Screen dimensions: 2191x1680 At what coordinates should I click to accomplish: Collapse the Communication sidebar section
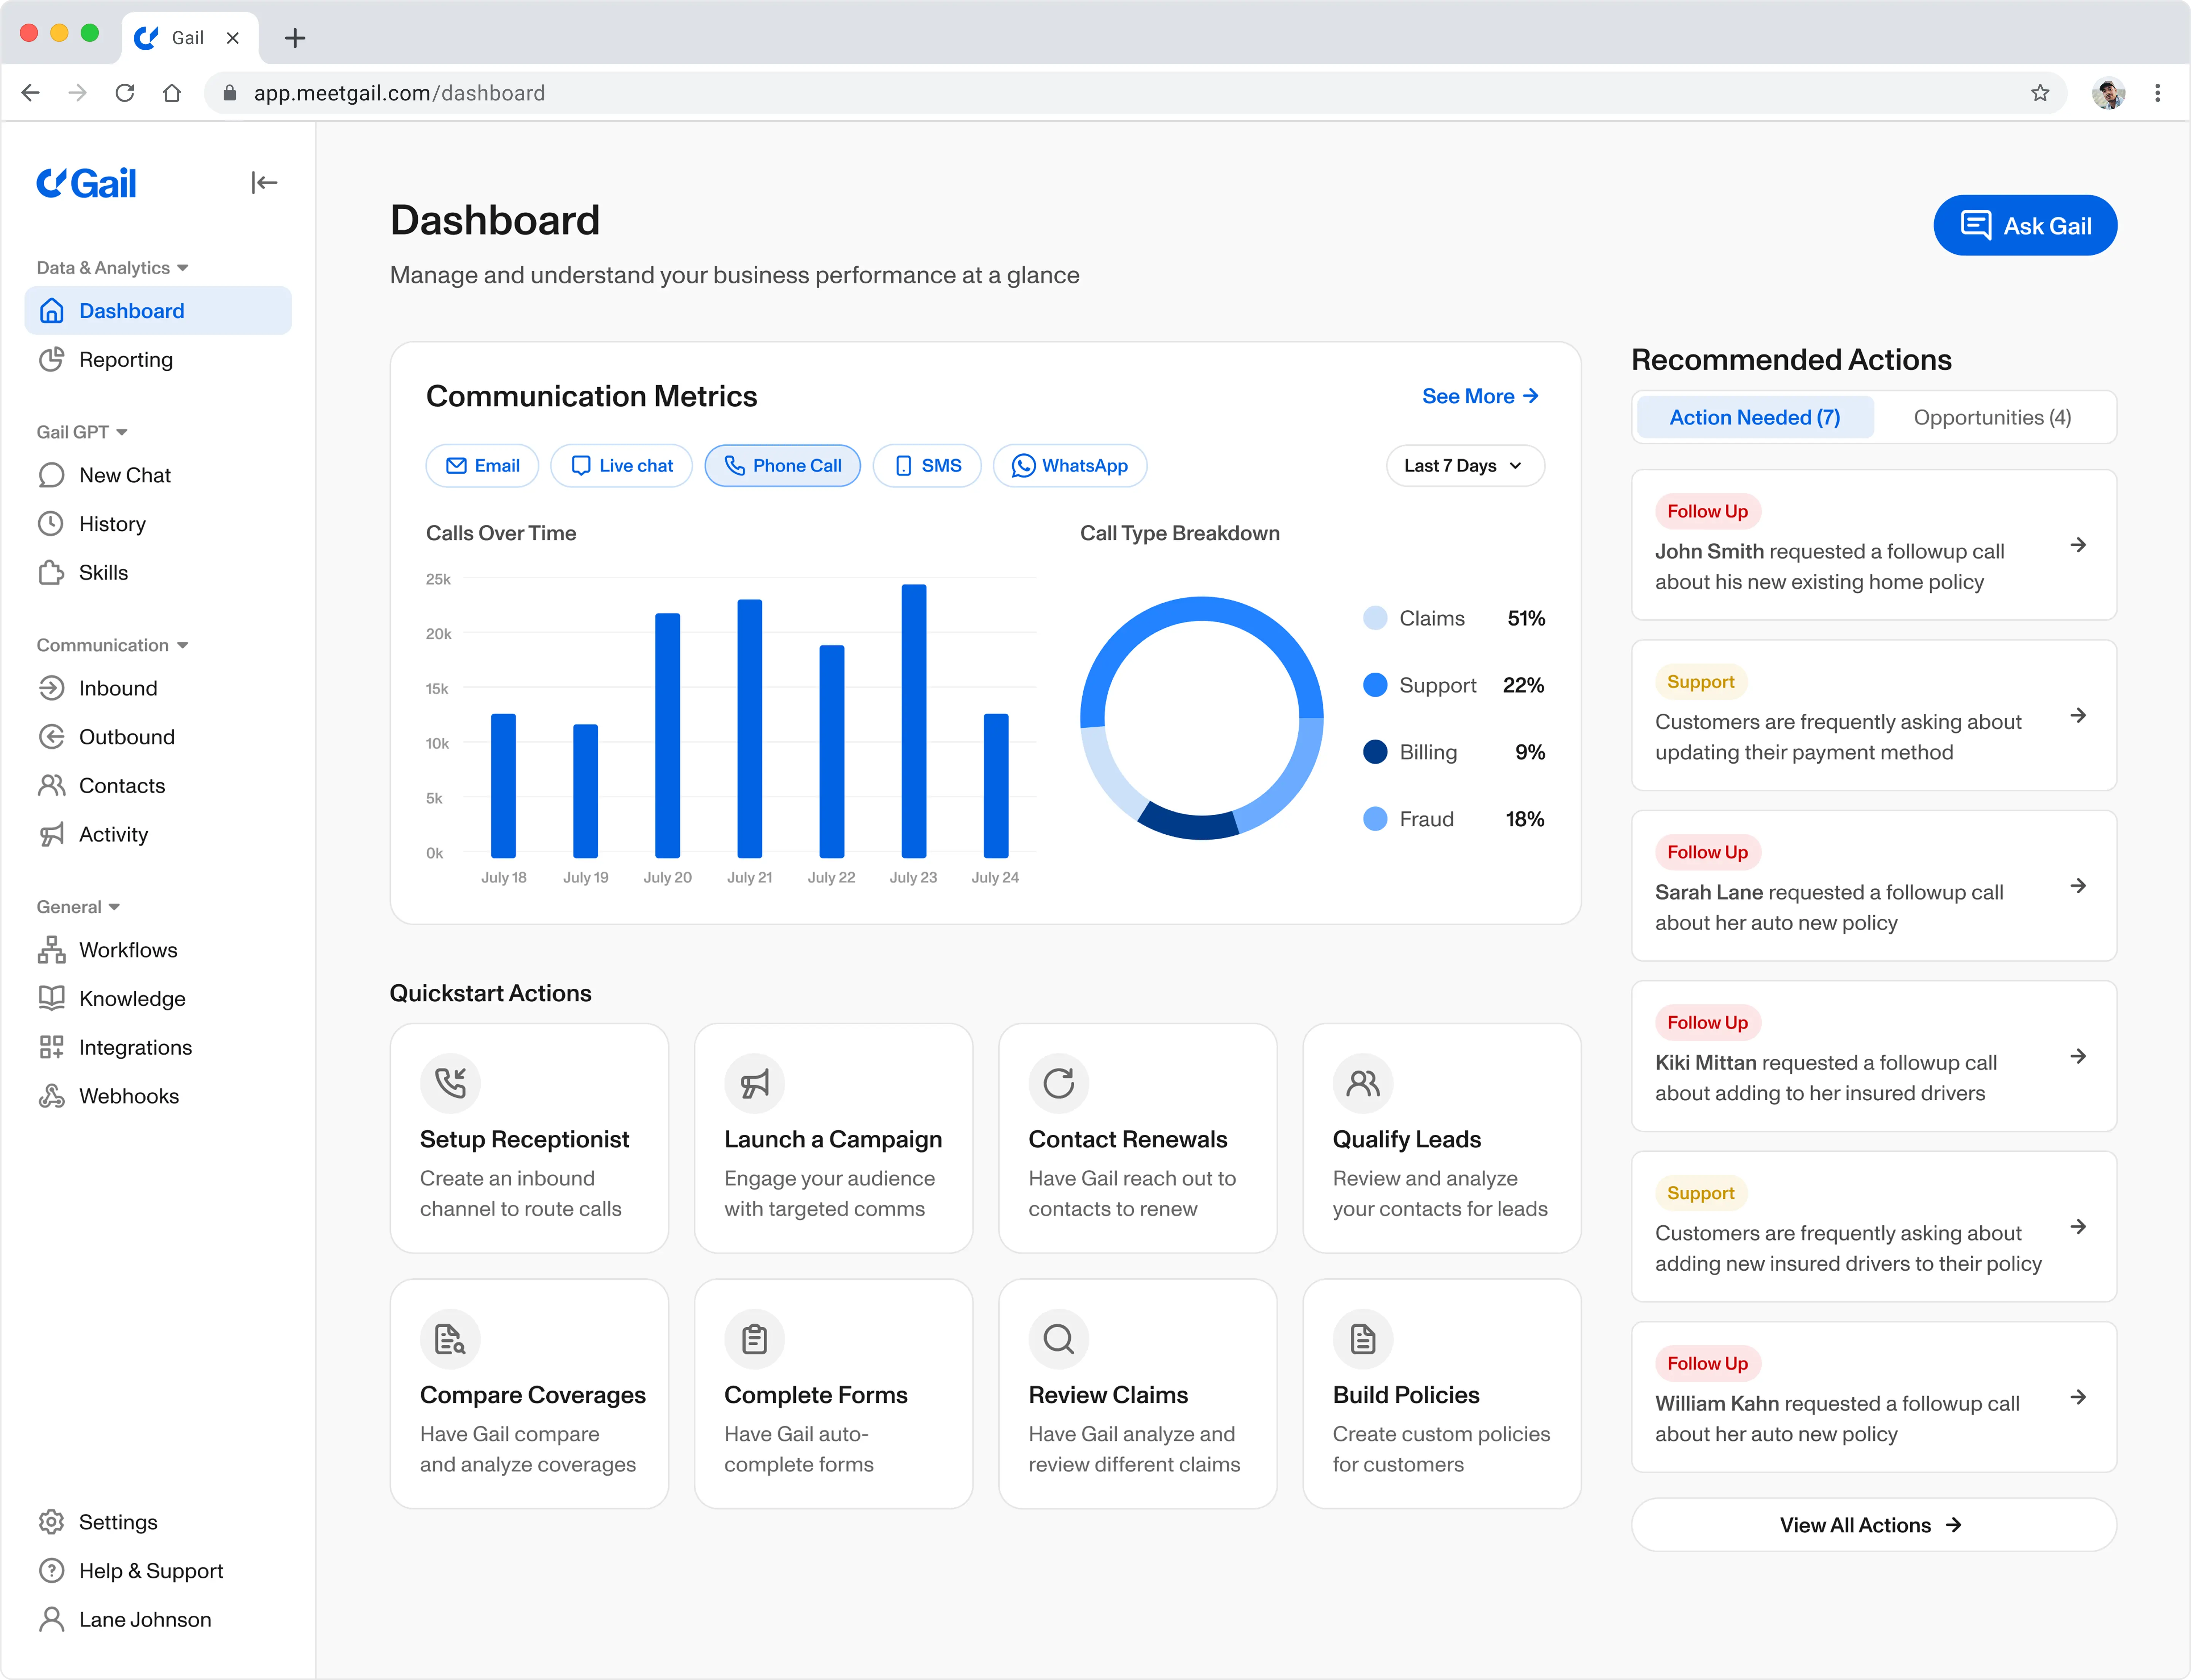point(113,645)
